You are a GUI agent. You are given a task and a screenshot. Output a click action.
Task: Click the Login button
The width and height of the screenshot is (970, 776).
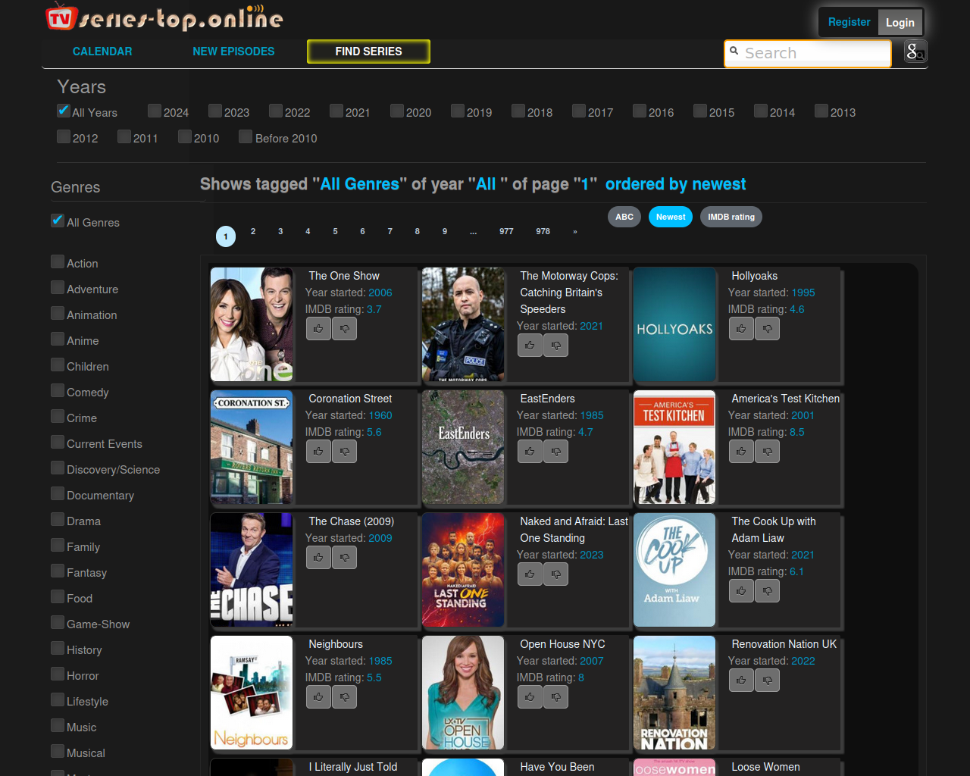[900, 22]
